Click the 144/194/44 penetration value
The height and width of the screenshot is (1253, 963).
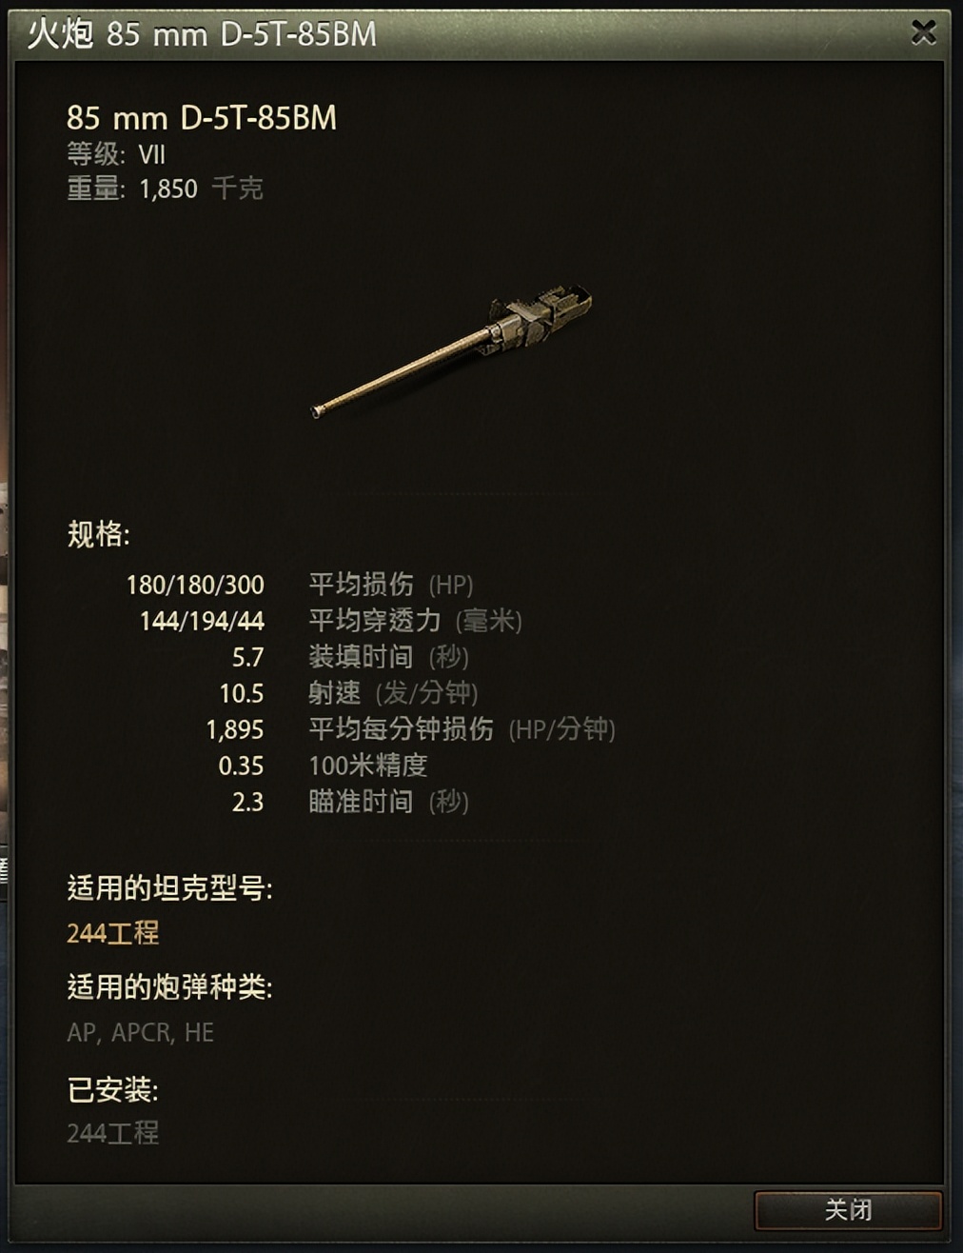[x=202, y=621]
